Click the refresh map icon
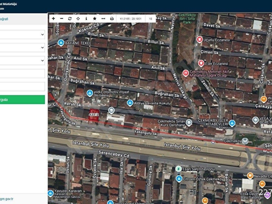 (x=70, y=19)
